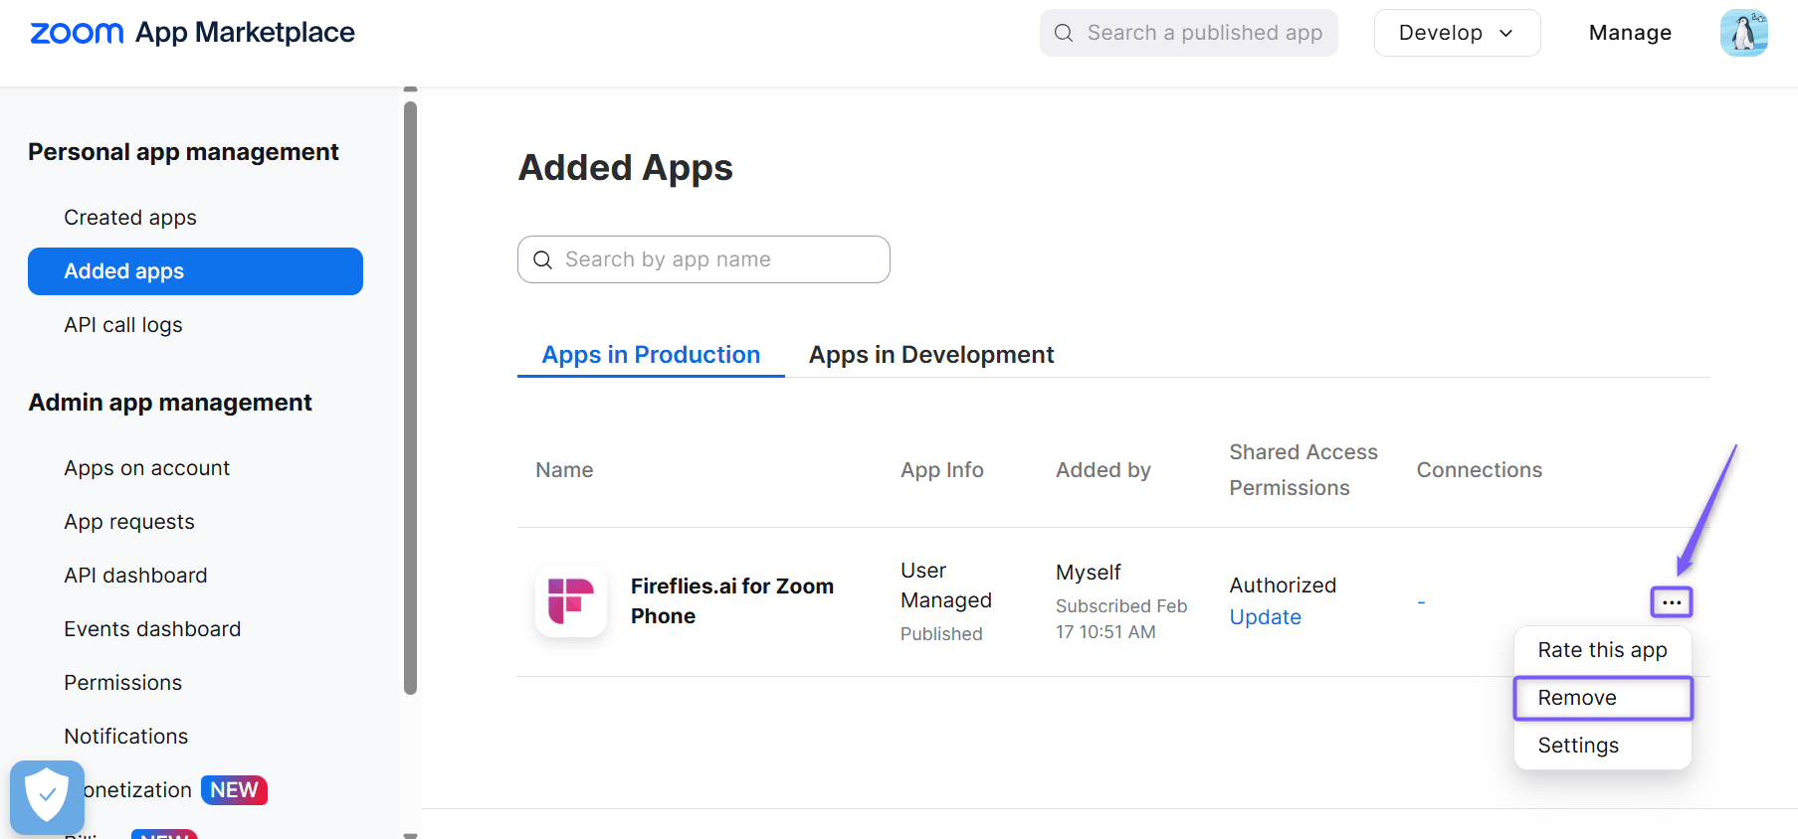Viewport: 1798px width, 839px height.
Task: Select the Apps in Production tab
Action: pos(651,355)
